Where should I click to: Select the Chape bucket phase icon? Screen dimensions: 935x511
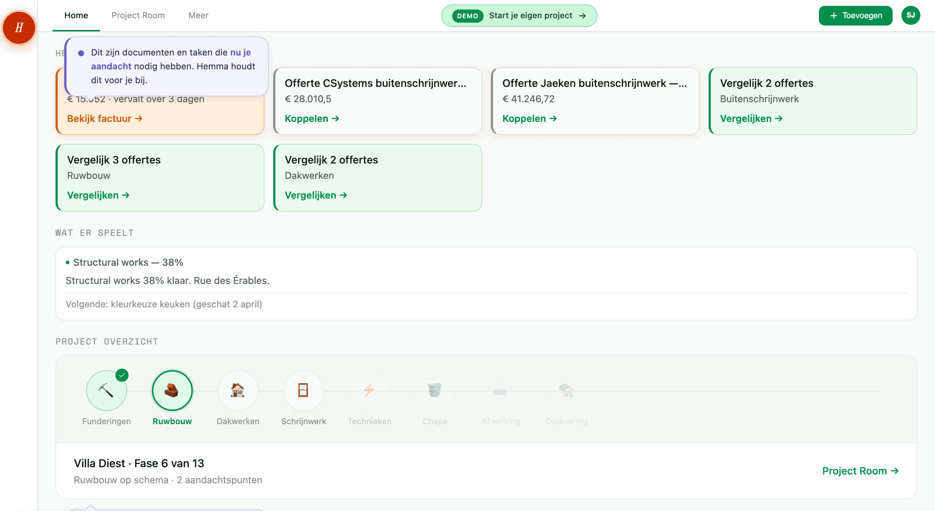point(435,391)
